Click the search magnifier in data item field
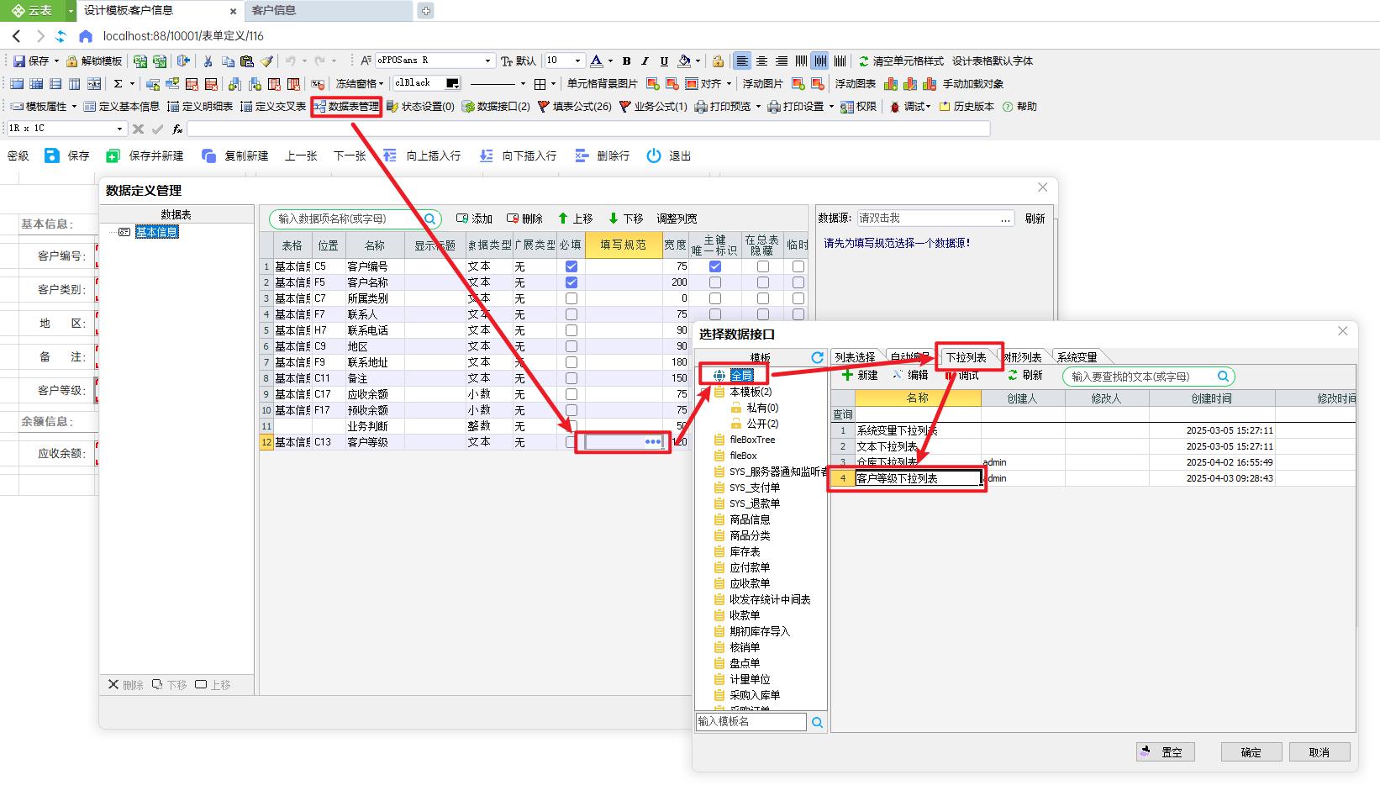 coord(429,219)
